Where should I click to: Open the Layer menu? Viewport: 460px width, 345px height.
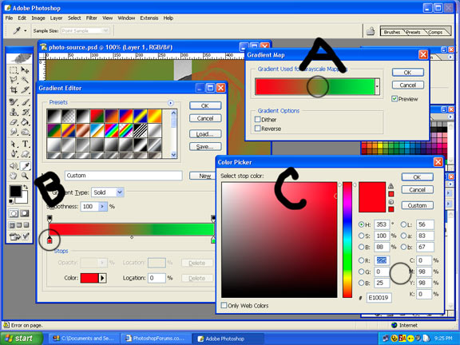(56, 18)
